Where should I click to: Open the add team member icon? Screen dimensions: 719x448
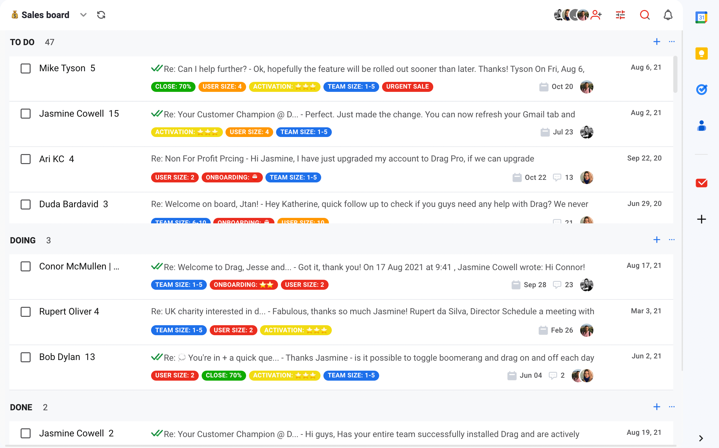(x=596, y=15)
